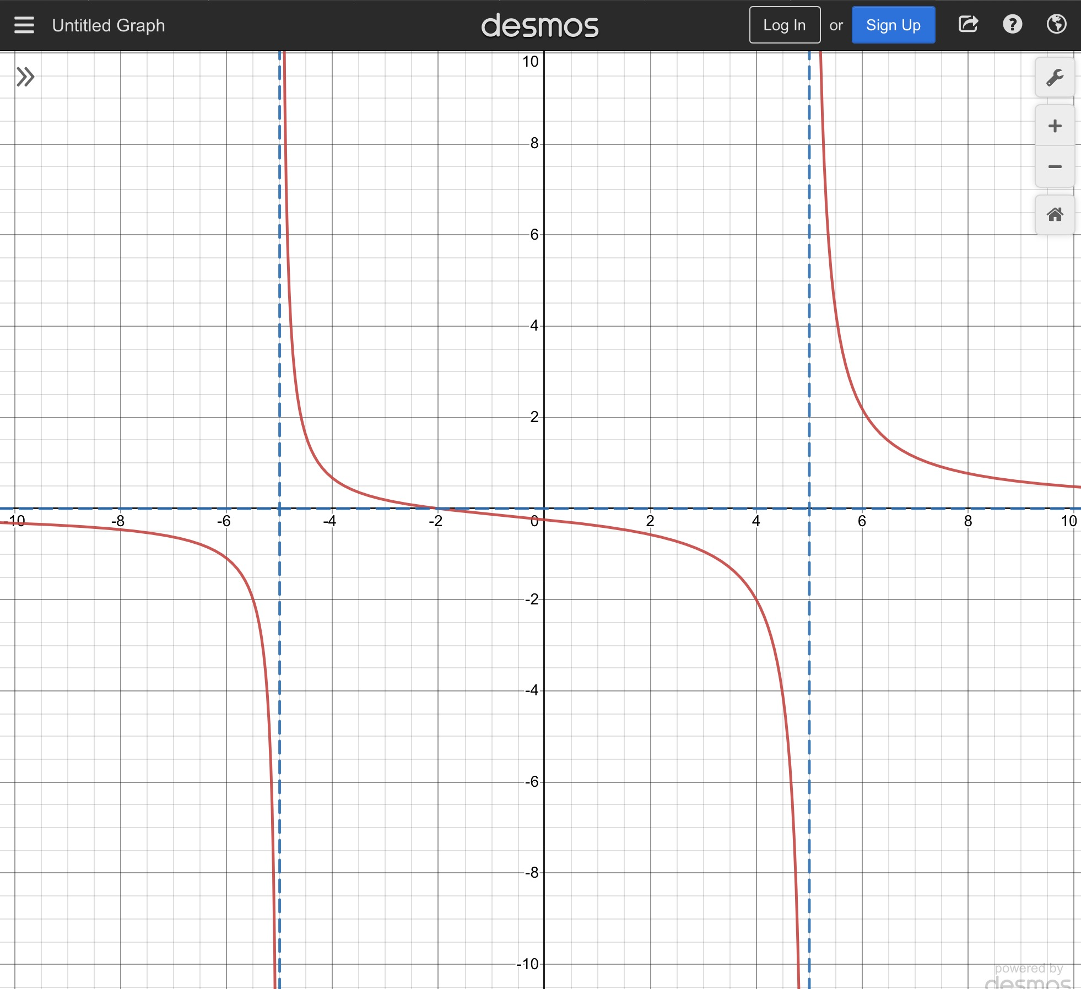Click the Untitled Graph title
The width and height of the screenshot is (1081, 989).
[x=109, y=25]
